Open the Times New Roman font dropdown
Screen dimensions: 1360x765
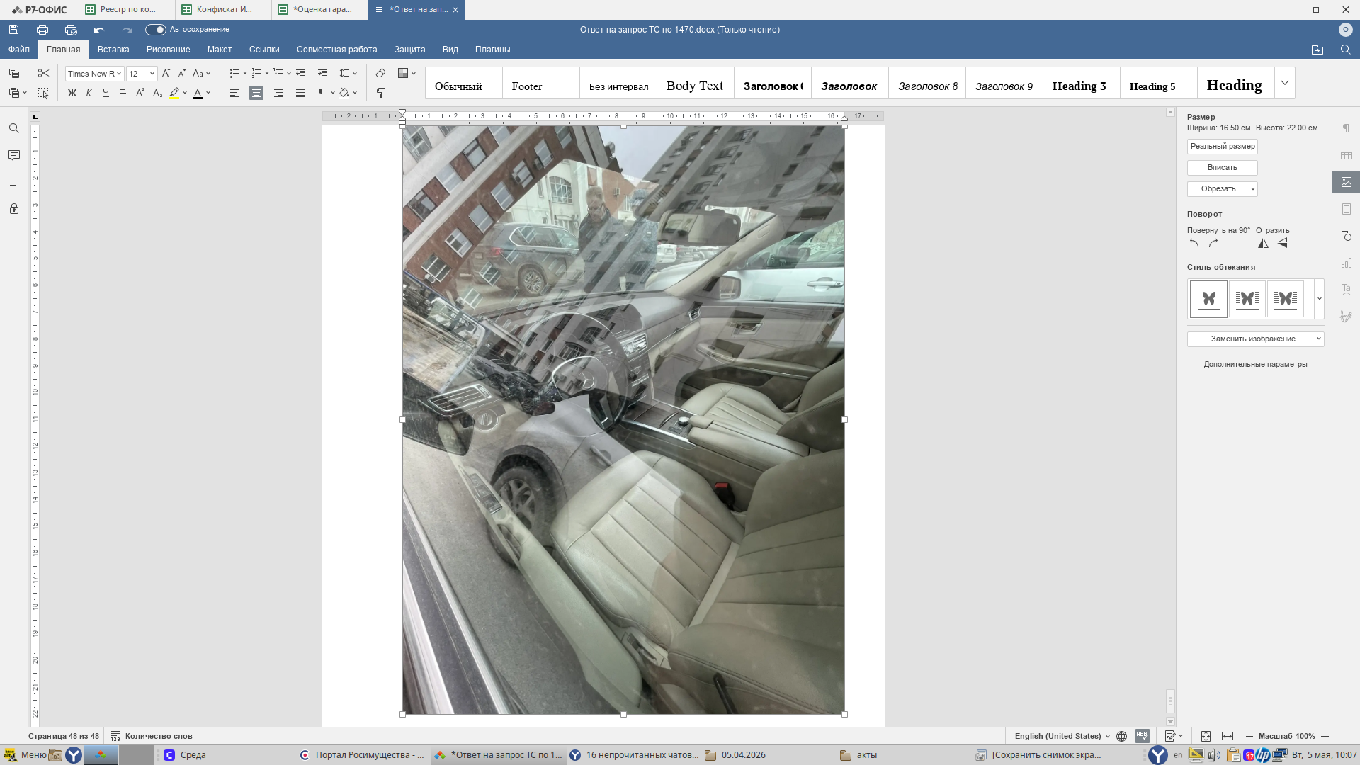94,74
